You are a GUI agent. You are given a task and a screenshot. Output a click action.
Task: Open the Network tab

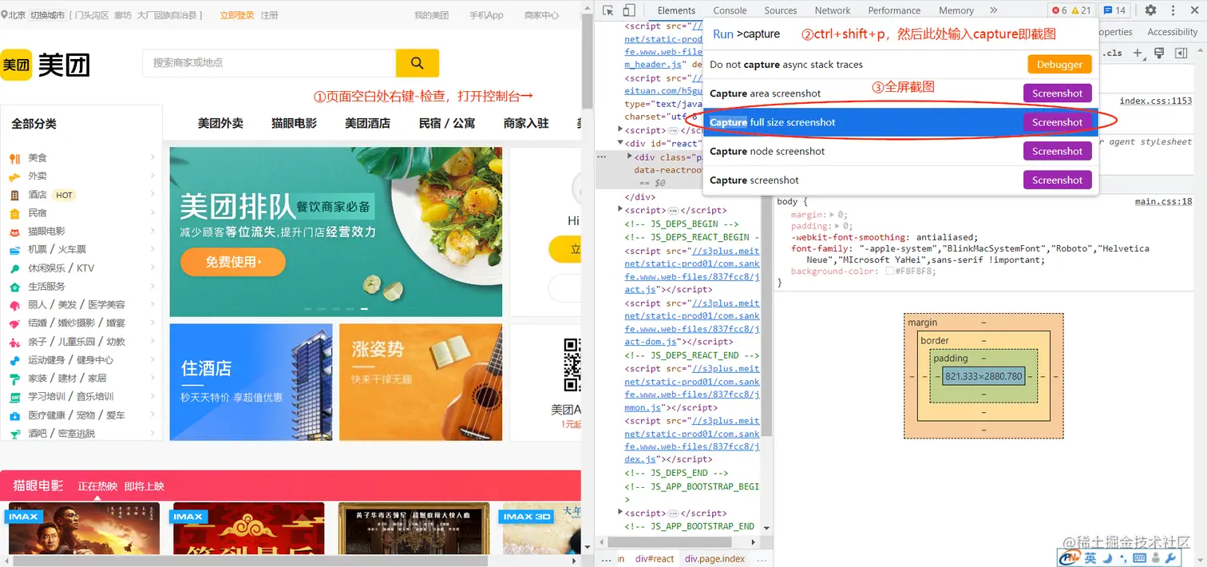[x=833, y=10]
